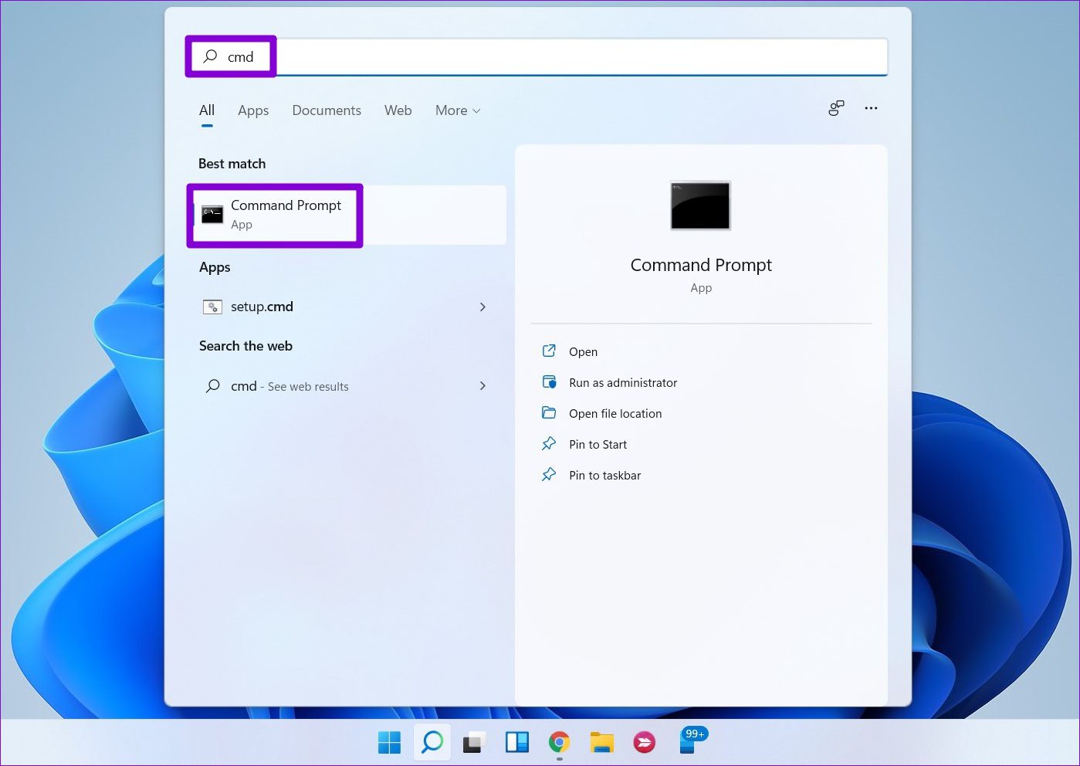This screenshot has height=766, width=1080.
Task: Switch to the Documents tab
Action: tap(327, 110)
